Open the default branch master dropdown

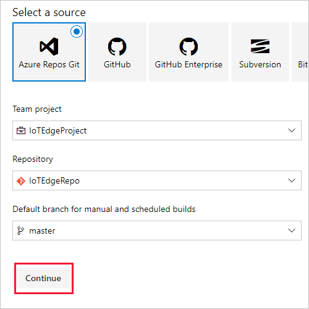coord(157,231)
